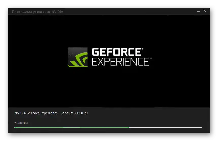Screen dimensions: 218x141
Task: Click the GeForce Experience green logo icon
Action: click(x=78, y=57)
